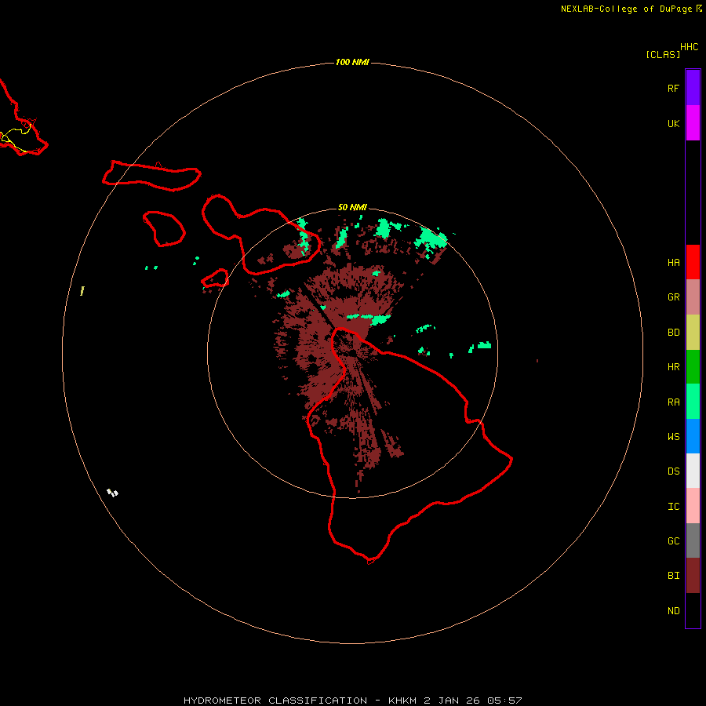706x706 pixels.
Task: Click the DS white legend swatch
Action: coord(693,471)
